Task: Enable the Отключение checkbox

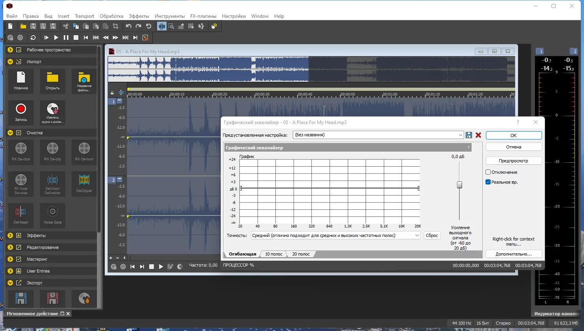Action: [488, 172]
